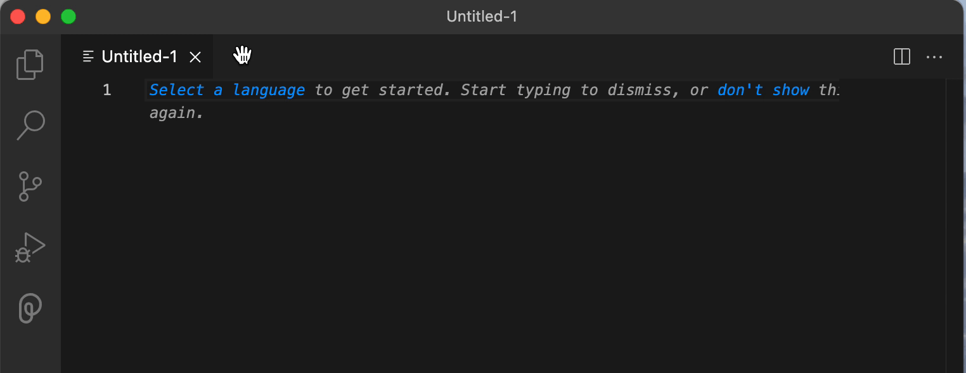Image resolution: width=966 pixels, height=373 pixels.
Task: Split the editor to the right
Action: (901, 57)
